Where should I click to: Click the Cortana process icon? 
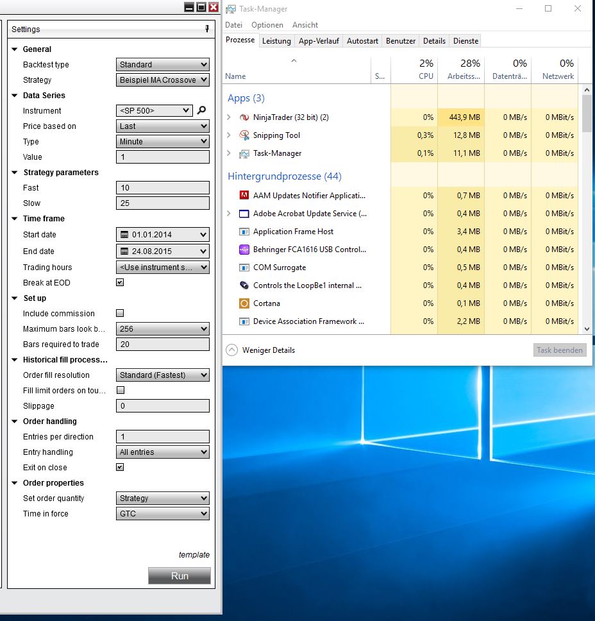coord(244,303)
